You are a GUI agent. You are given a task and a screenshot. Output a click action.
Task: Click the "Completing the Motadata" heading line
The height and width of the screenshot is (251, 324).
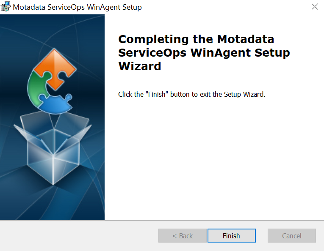click(196, 39)
